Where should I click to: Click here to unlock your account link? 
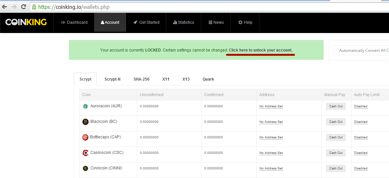[261, 50]
